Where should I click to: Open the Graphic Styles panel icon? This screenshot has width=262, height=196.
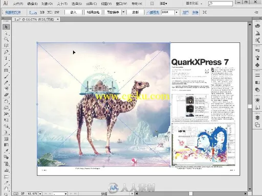tap(257, 107)
